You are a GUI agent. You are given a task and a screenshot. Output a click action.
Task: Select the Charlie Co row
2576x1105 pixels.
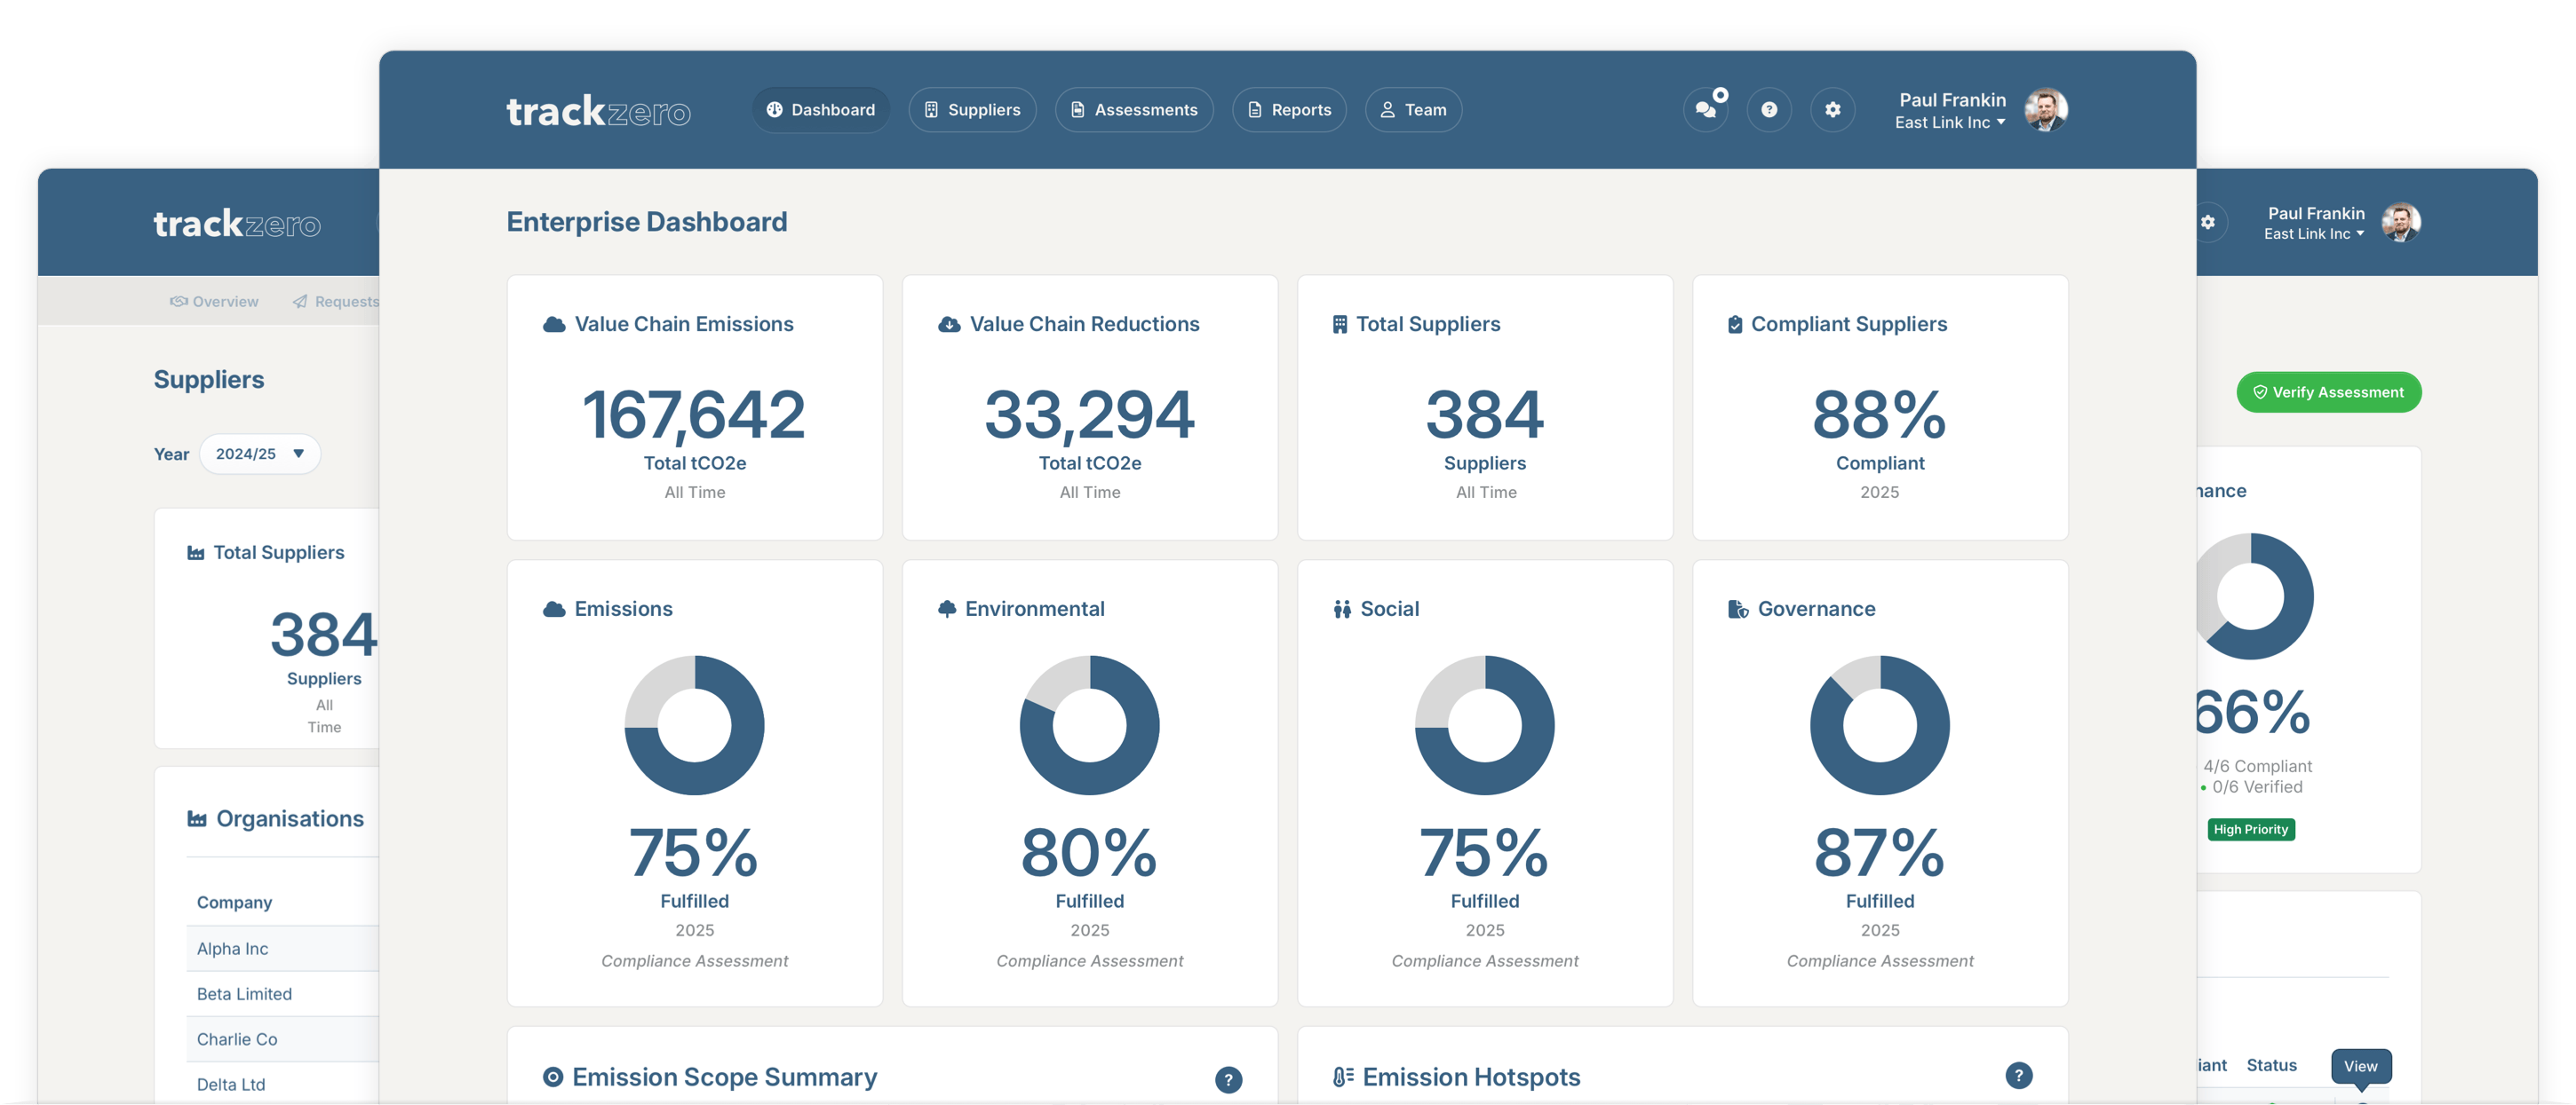click(283, 1039)
